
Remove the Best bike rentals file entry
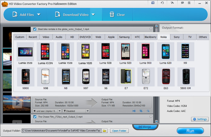151,29
